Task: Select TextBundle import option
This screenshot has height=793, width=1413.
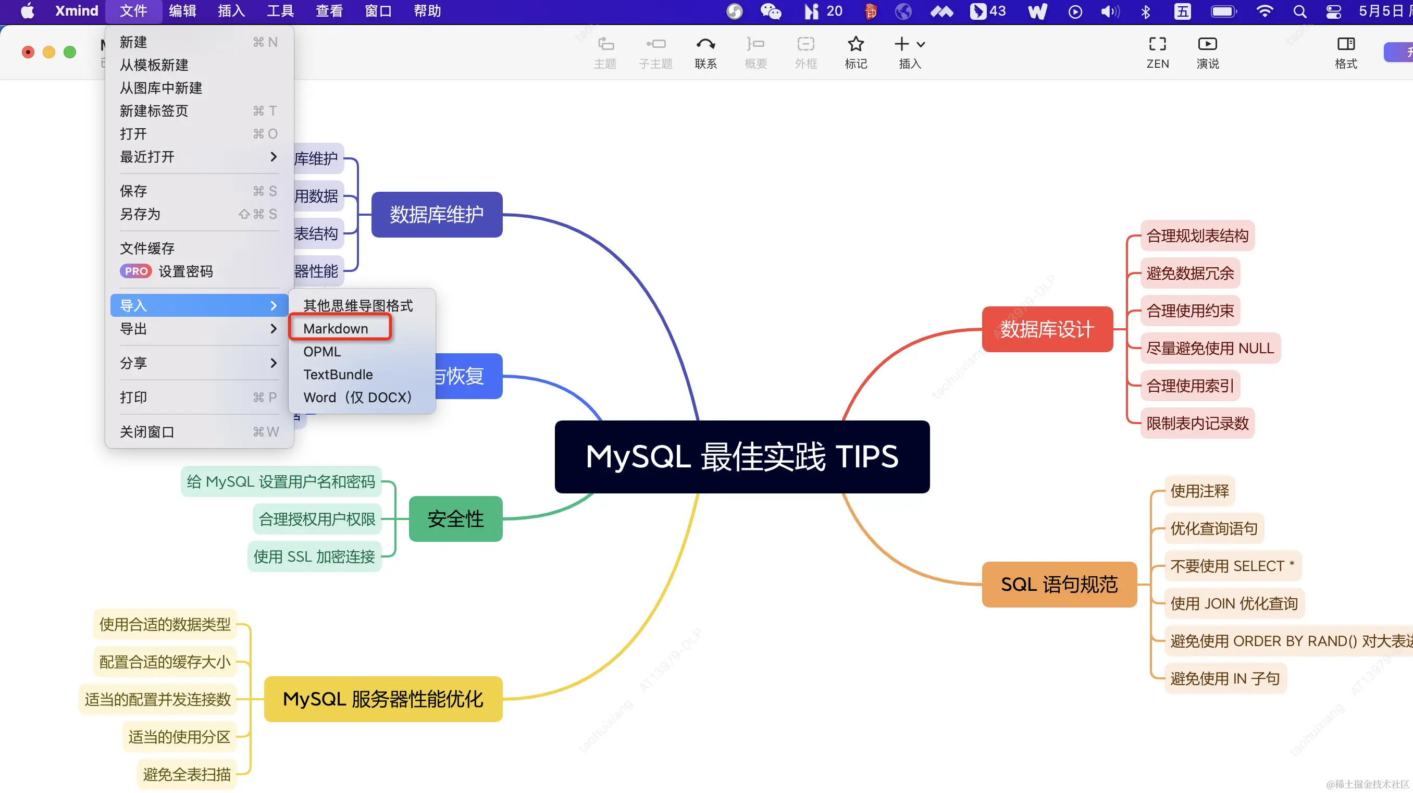Action: (x=362, y=375)
